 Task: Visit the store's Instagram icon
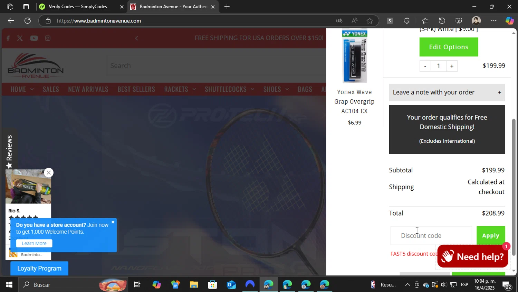click(48, 38)
